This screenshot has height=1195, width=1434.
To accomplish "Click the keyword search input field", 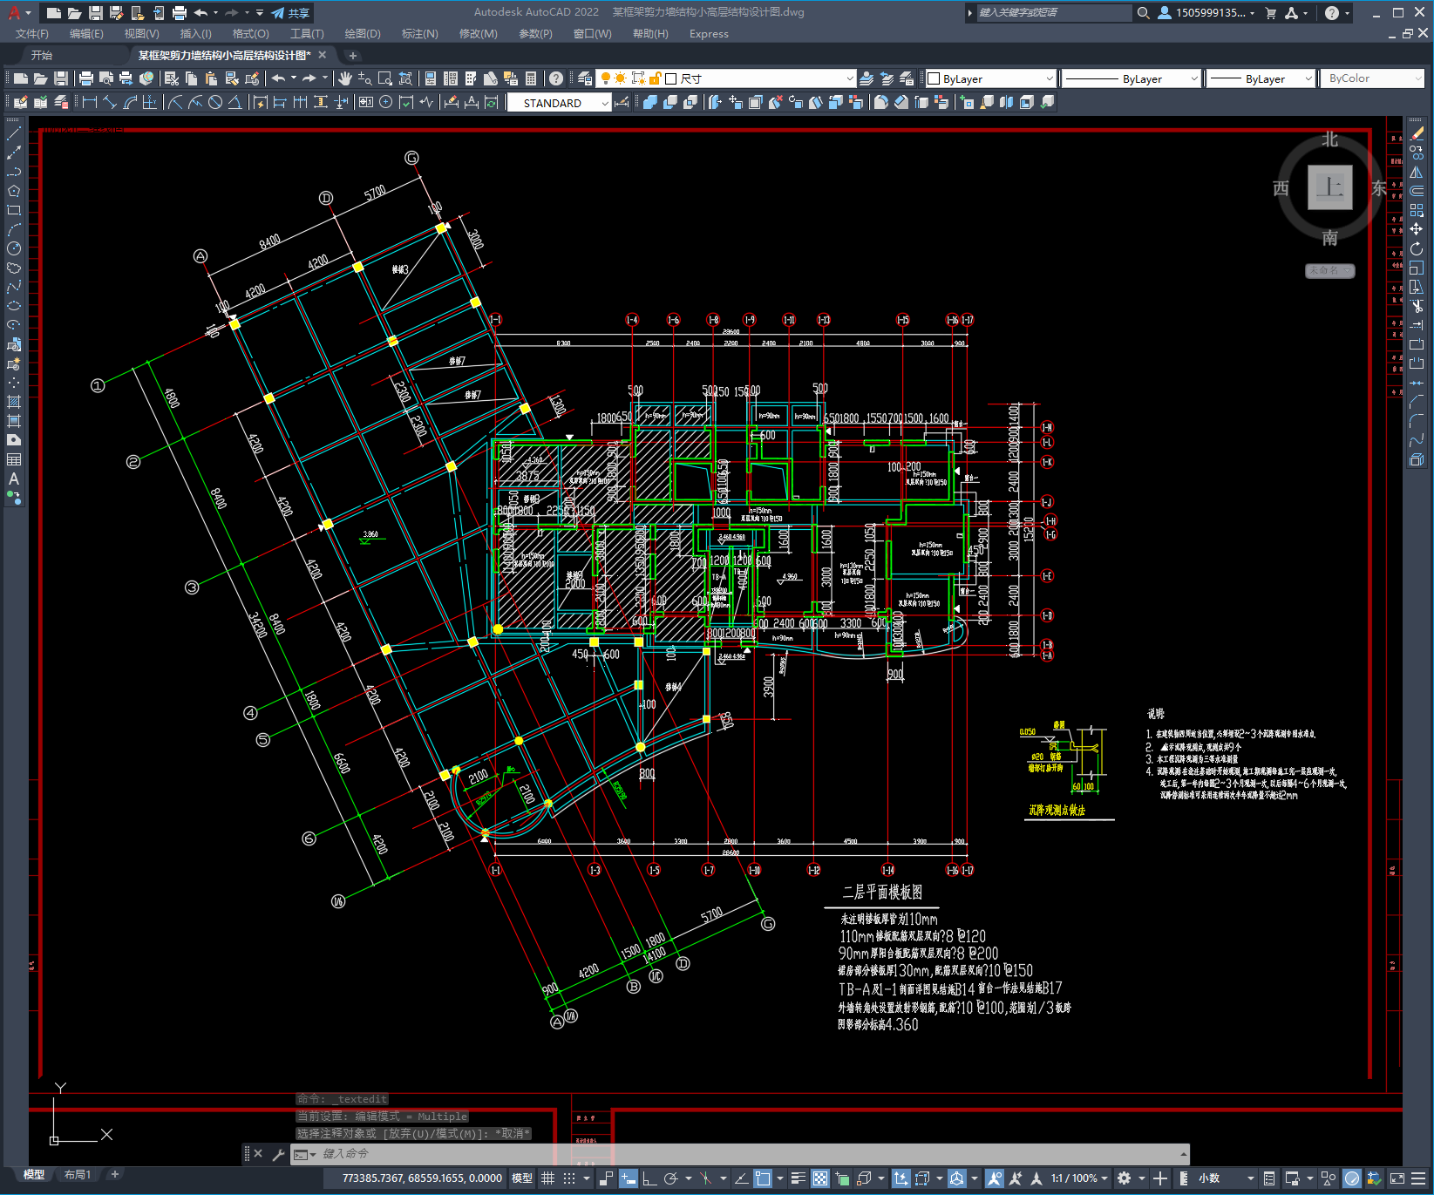I will [x=1052, y=13].
